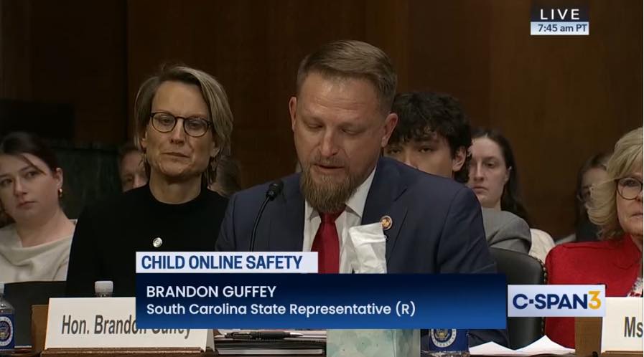
Task: Click the seal on the right water bottle
Action: point(444,338)
